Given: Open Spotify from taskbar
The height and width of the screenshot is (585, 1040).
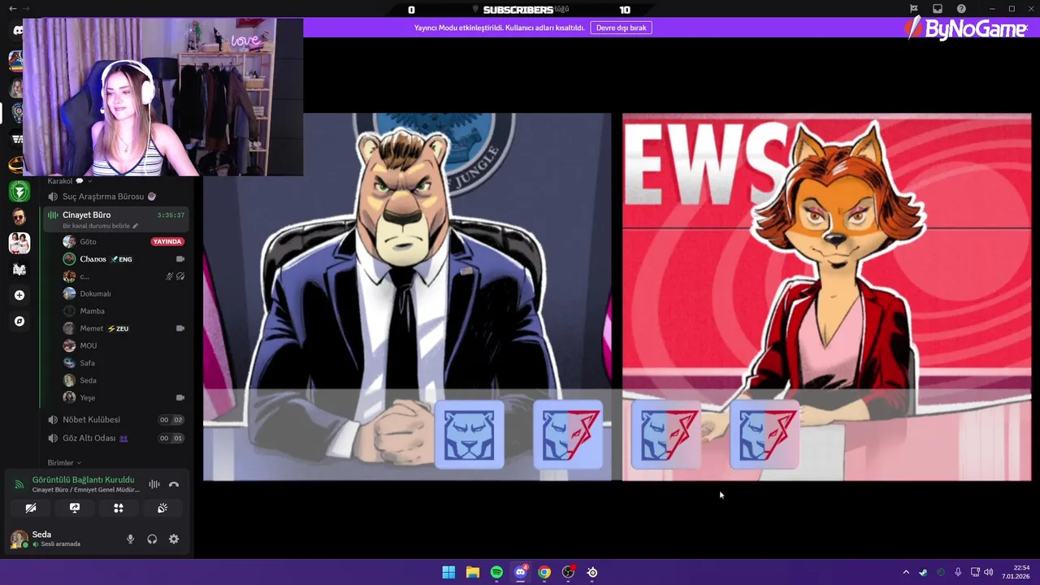Looking at the screenshot, I should 496,572.
